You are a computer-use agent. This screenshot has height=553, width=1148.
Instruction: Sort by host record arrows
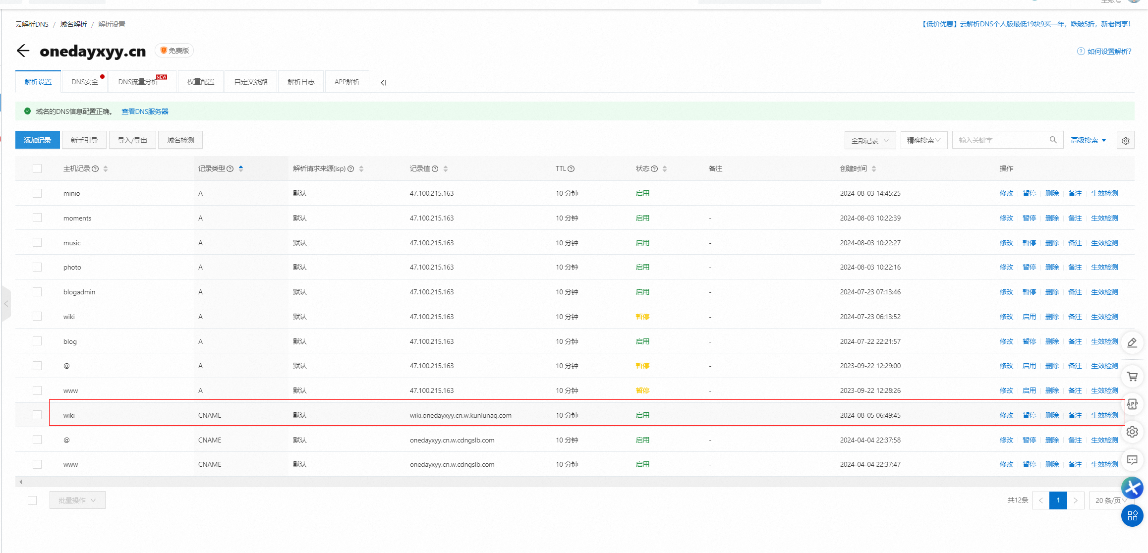click(x=106, y=168)
